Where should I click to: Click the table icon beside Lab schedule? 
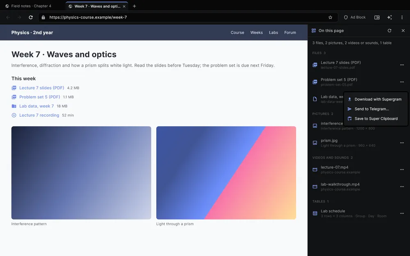tap(315, 213)
